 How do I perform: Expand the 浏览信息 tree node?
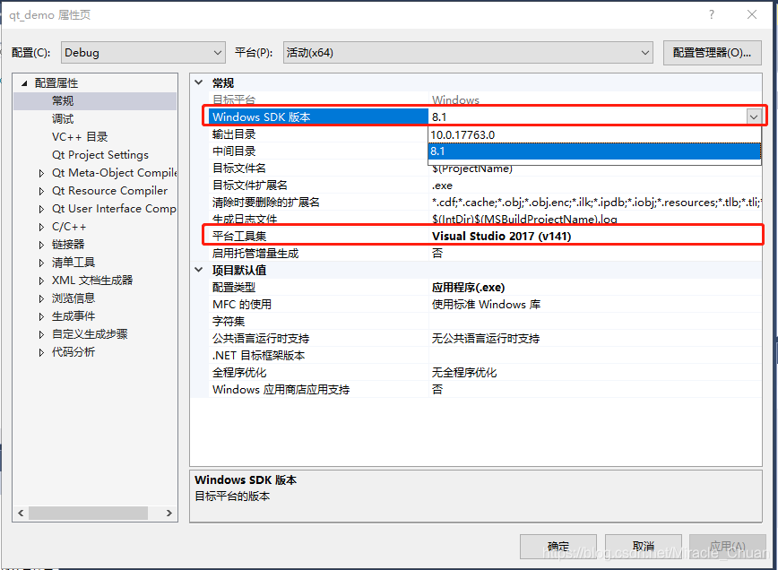41,298
